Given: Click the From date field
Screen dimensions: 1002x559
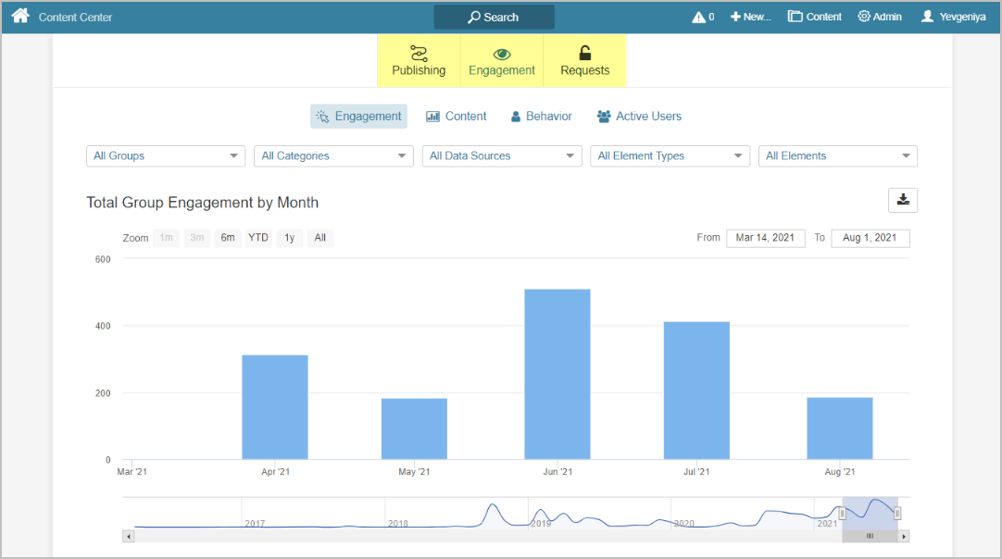Looking at the screenshot, I should (765, 238).
